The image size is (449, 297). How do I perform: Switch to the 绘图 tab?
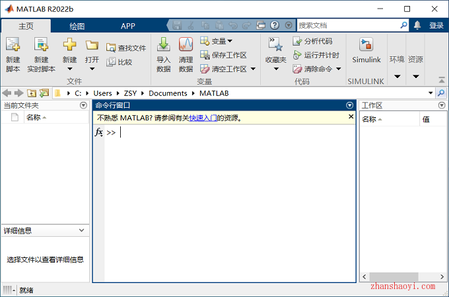[77, 26]
